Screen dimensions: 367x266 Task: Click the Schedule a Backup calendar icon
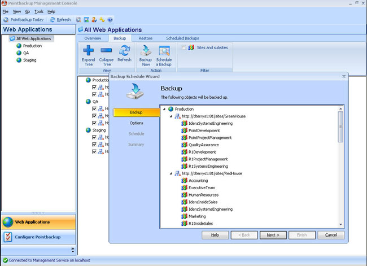[164, 51]
